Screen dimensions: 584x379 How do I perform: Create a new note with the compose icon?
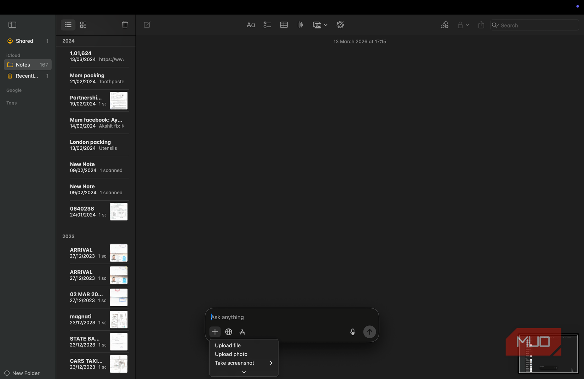click(x=147, y=25)
